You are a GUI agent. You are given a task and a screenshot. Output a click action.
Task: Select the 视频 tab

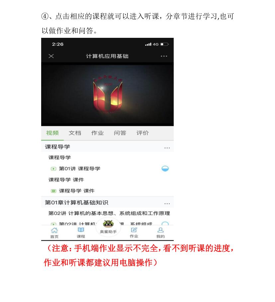pyautogui.click(x=52, y=133)
